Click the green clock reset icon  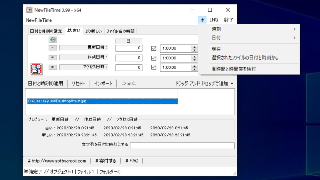(x=53, y=39)
